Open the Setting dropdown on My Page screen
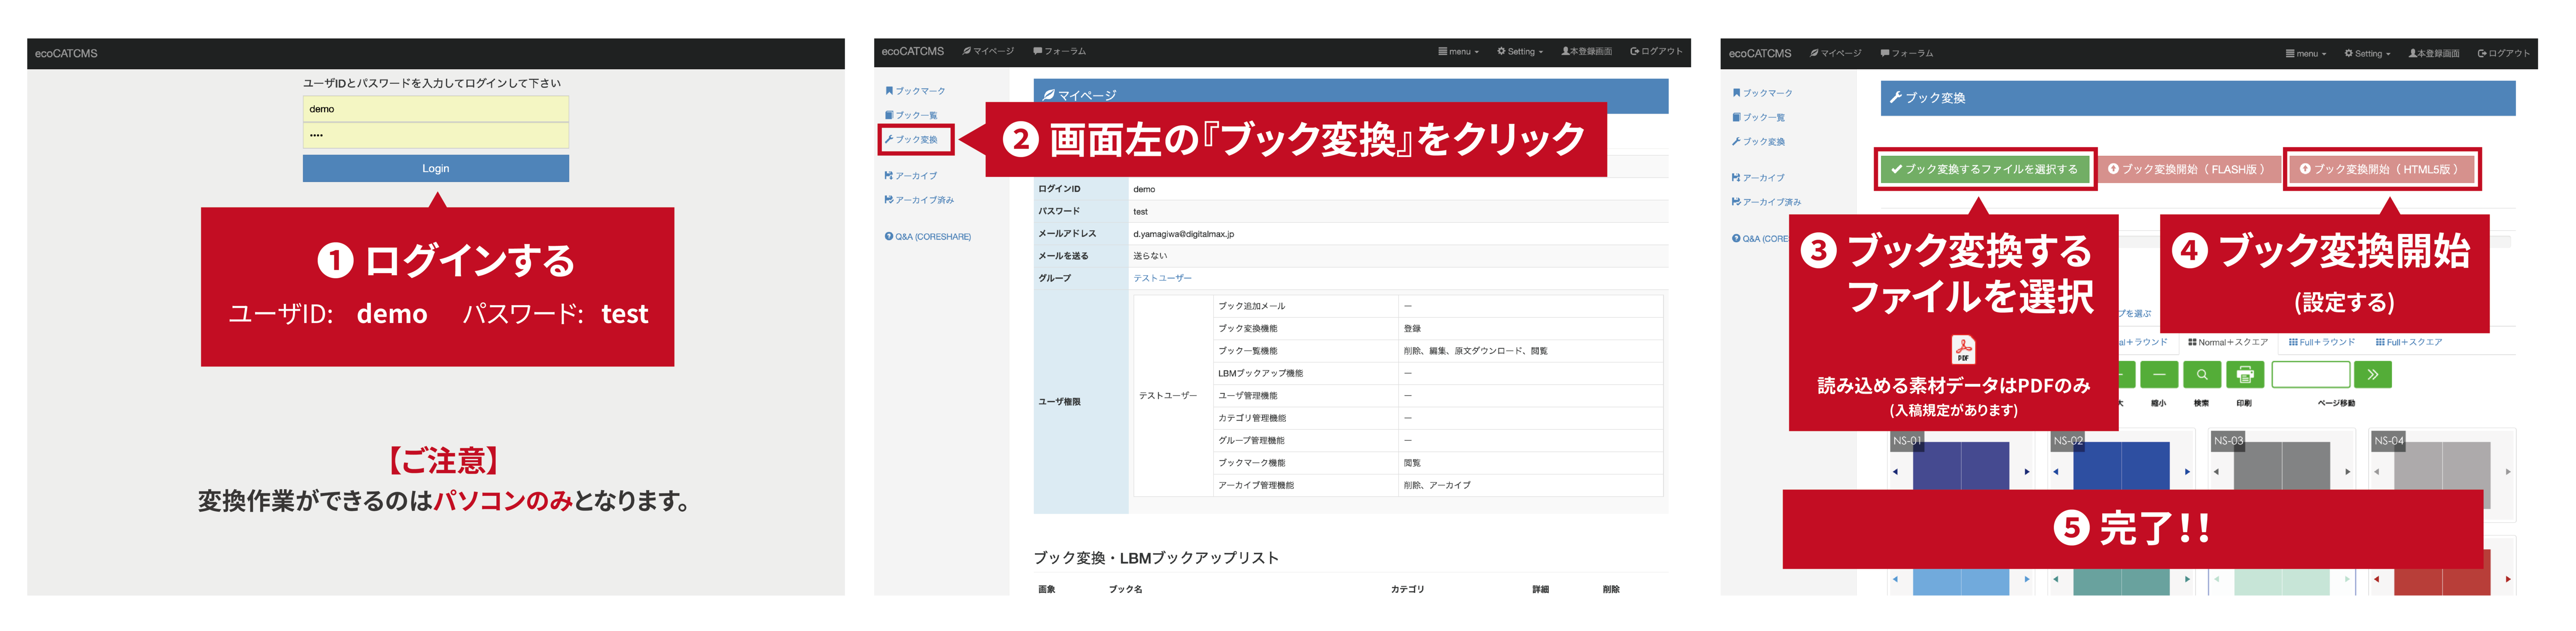 1520,51
